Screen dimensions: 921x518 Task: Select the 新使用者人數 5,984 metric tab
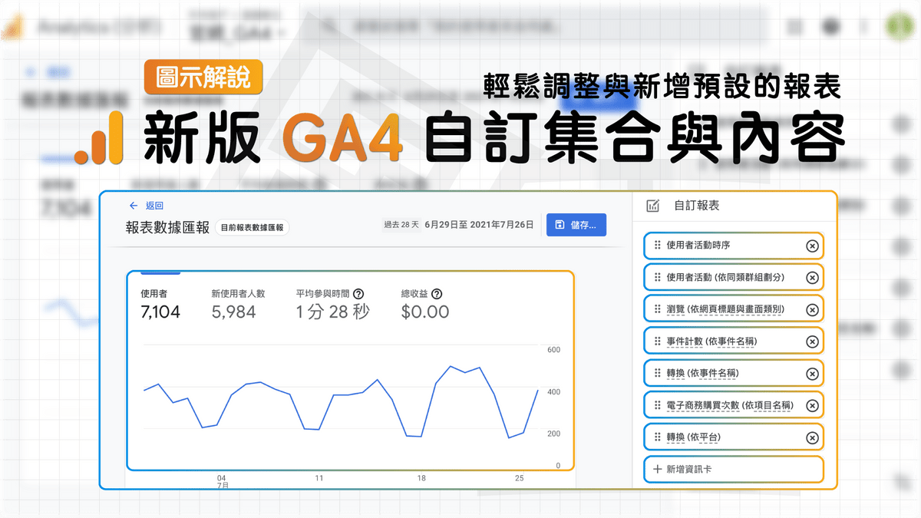(238, 305)
